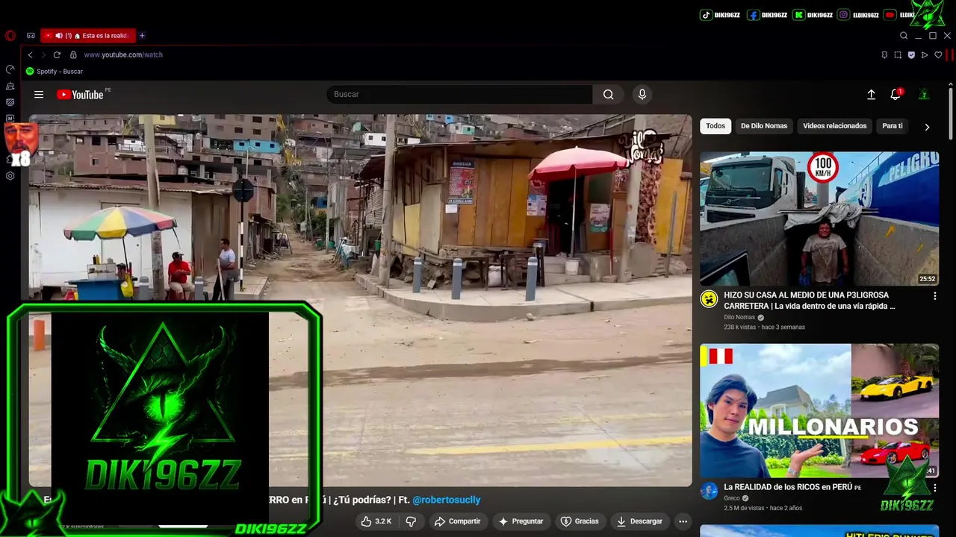Open the GX Cleaner broom icon
This screenshot has height=537, width=956.
[10, 87]
